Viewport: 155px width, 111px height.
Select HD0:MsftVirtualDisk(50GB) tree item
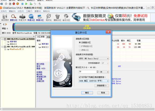point(21,39)
